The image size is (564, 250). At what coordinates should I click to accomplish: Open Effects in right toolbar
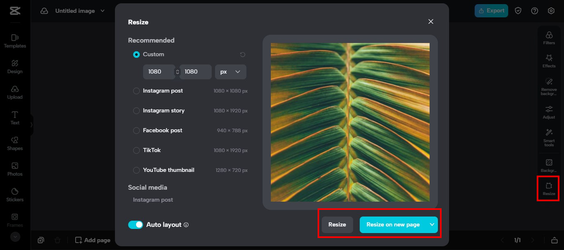[x=549, y=61]
